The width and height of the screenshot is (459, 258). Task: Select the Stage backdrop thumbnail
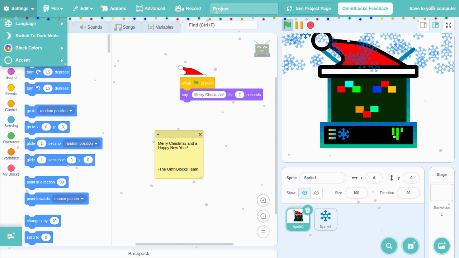[x=441, y=192]
